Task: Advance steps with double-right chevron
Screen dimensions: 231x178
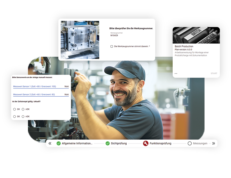Action: point(214,143)
